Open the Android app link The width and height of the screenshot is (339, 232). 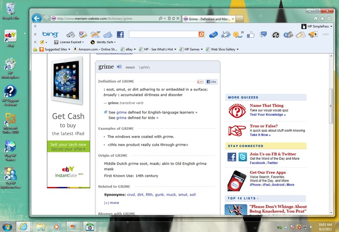point(278,185)
